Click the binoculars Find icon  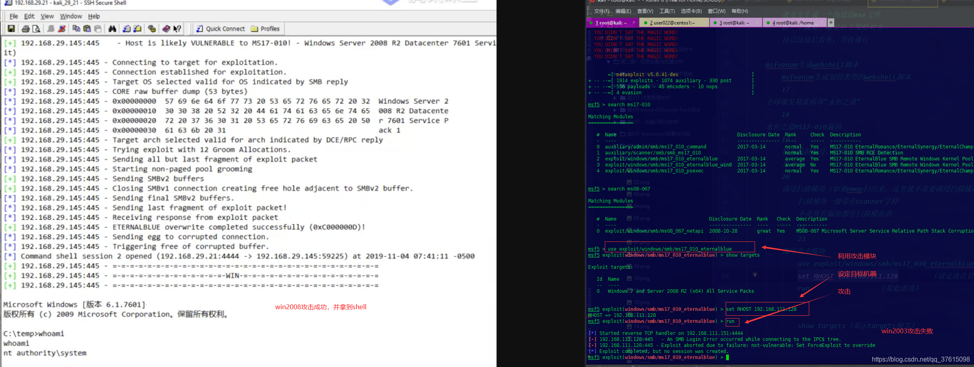[112, 28]
